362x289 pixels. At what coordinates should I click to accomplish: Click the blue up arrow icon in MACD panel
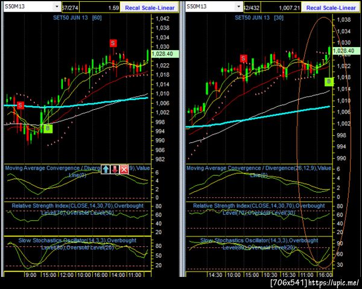106,169
